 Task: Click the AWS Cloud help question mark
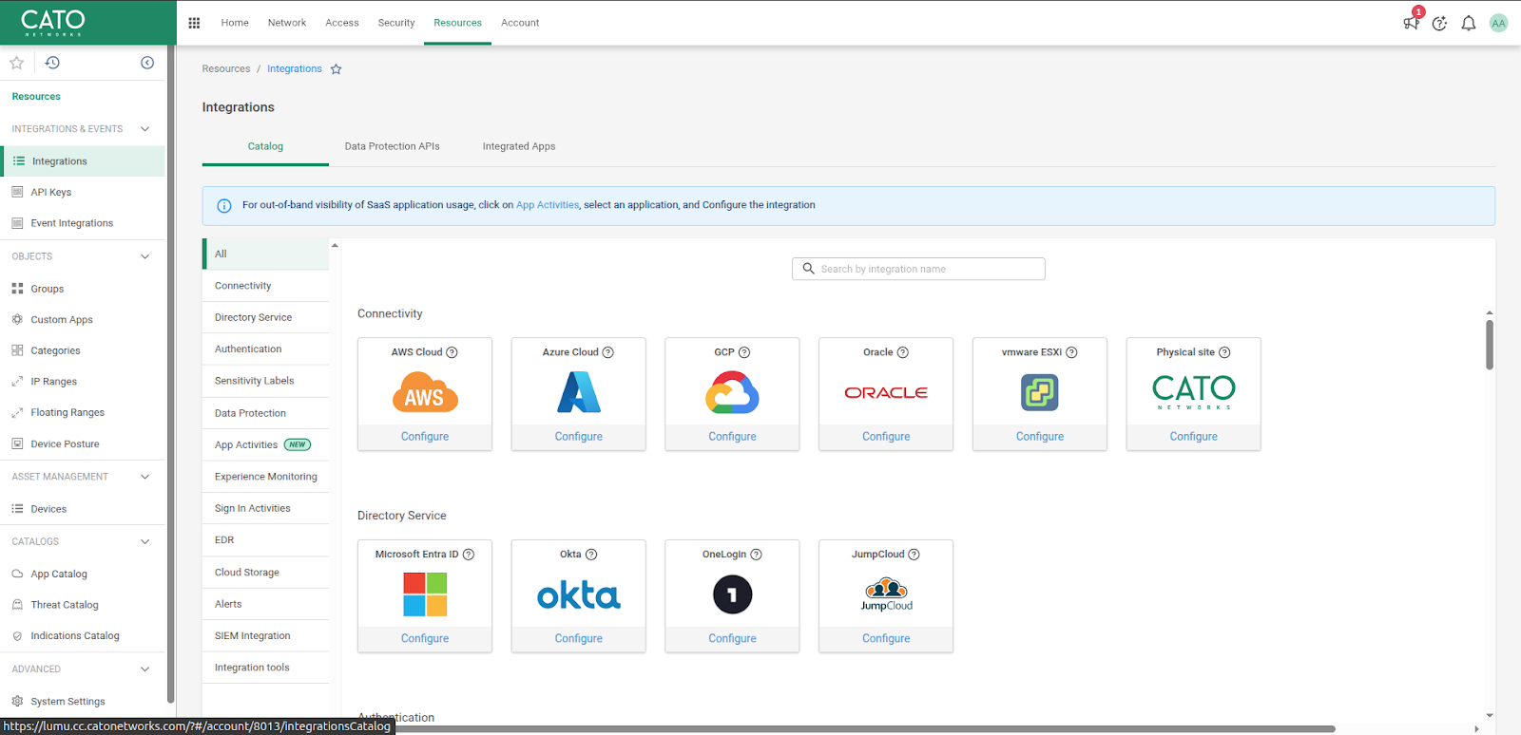click(452, 352)
